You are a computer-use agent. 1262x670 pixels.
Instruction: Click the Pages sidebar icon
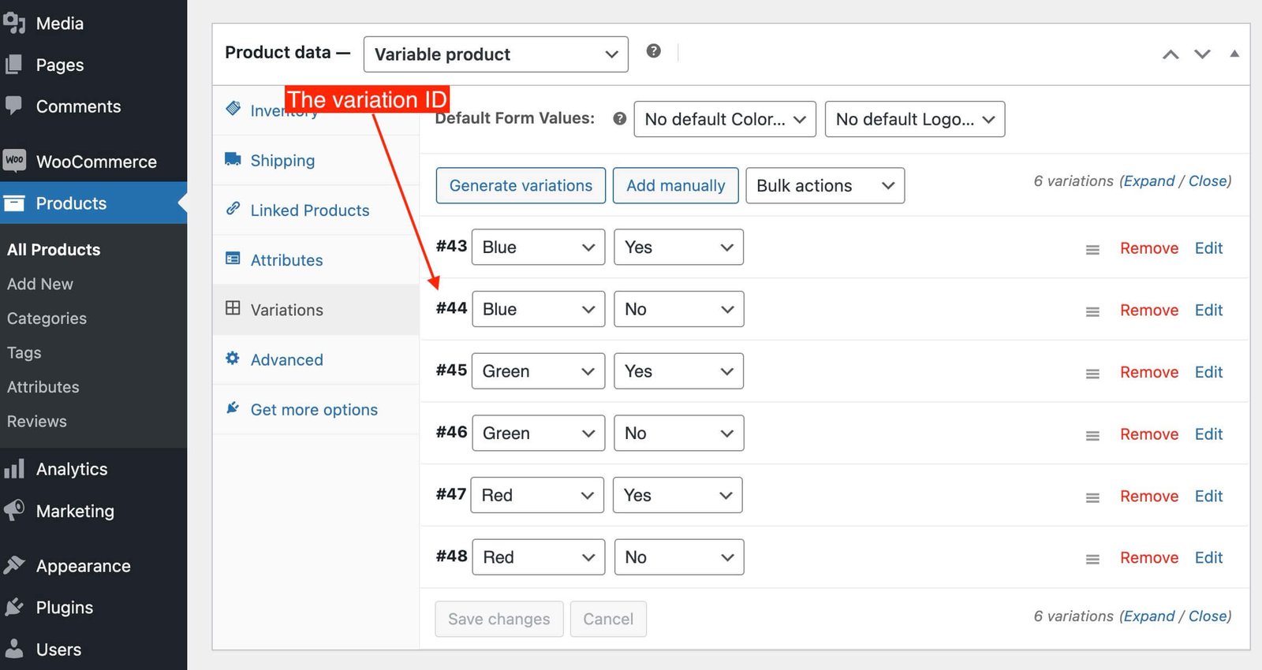pyautogui.click(x=13, y=65)
